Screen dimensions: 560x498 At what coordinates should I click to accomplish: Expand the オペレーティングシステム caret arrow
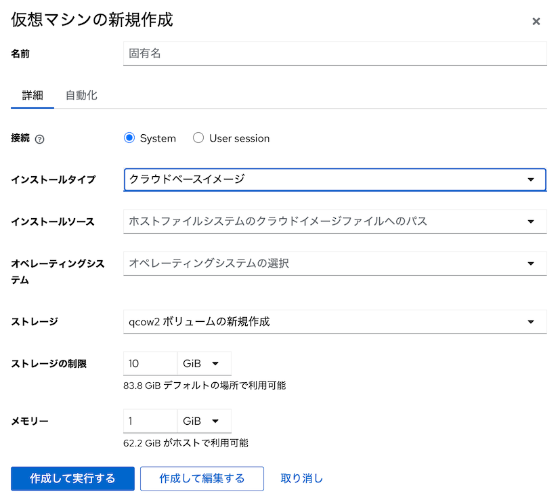[x=531, y=264]
